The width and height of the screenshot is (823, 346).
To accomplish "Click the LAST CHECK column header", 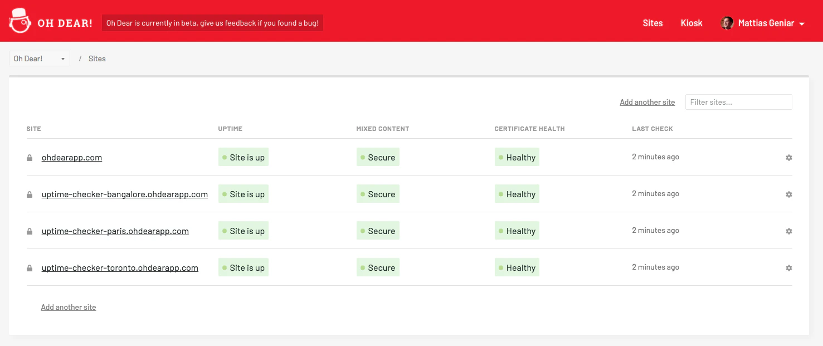I will pos(652,129).
